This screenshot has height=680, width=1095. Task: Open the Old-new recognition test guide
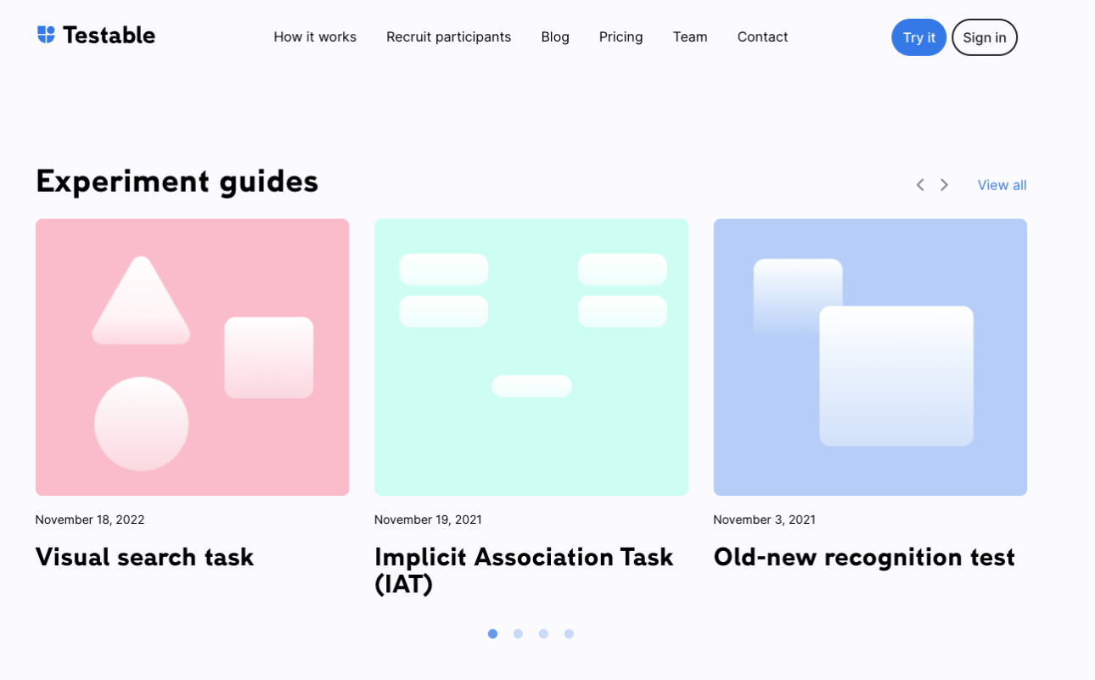(863, 557)
